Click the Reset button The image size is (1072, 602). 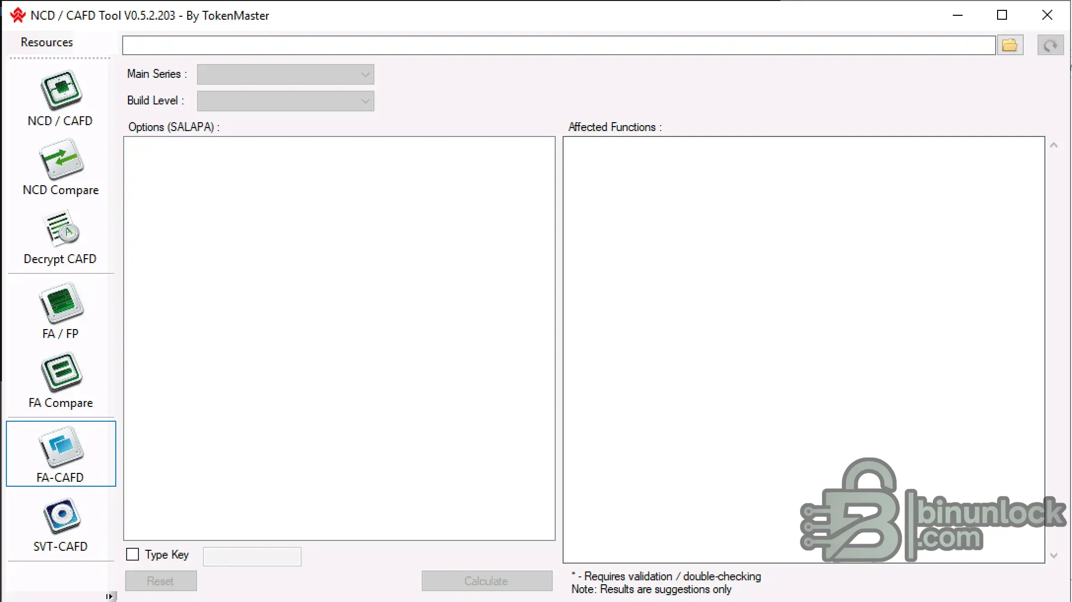tap(161, 581)
